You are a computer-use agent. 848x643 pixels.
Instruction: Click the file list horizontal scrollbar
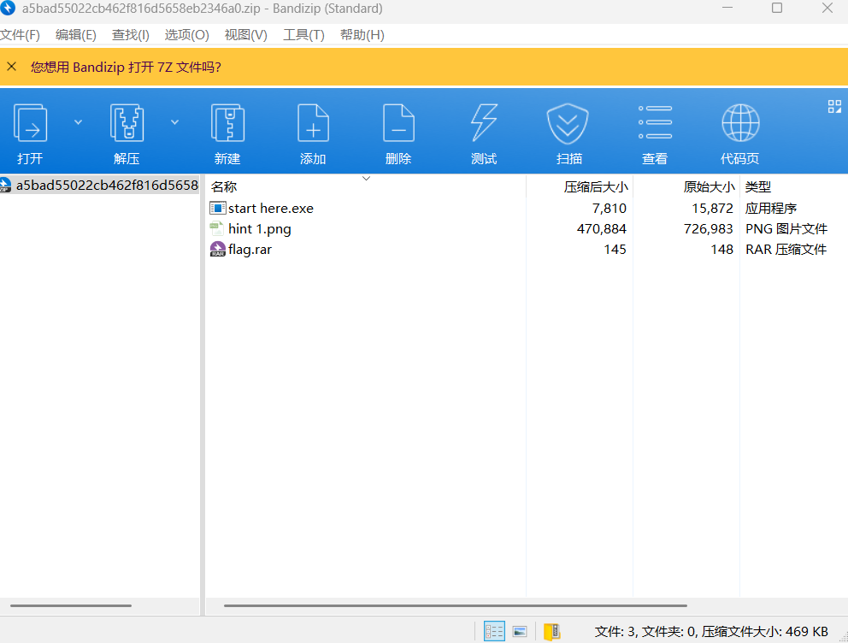(x=456, y=605)
